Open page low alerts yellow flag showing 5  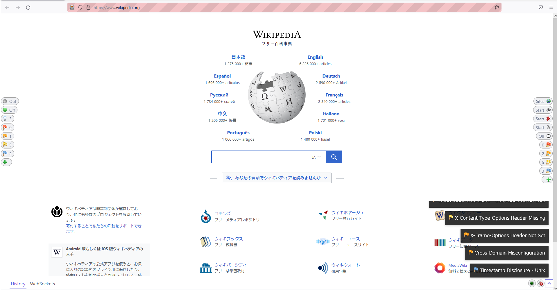pyautogui.click(x=8, y=145)
